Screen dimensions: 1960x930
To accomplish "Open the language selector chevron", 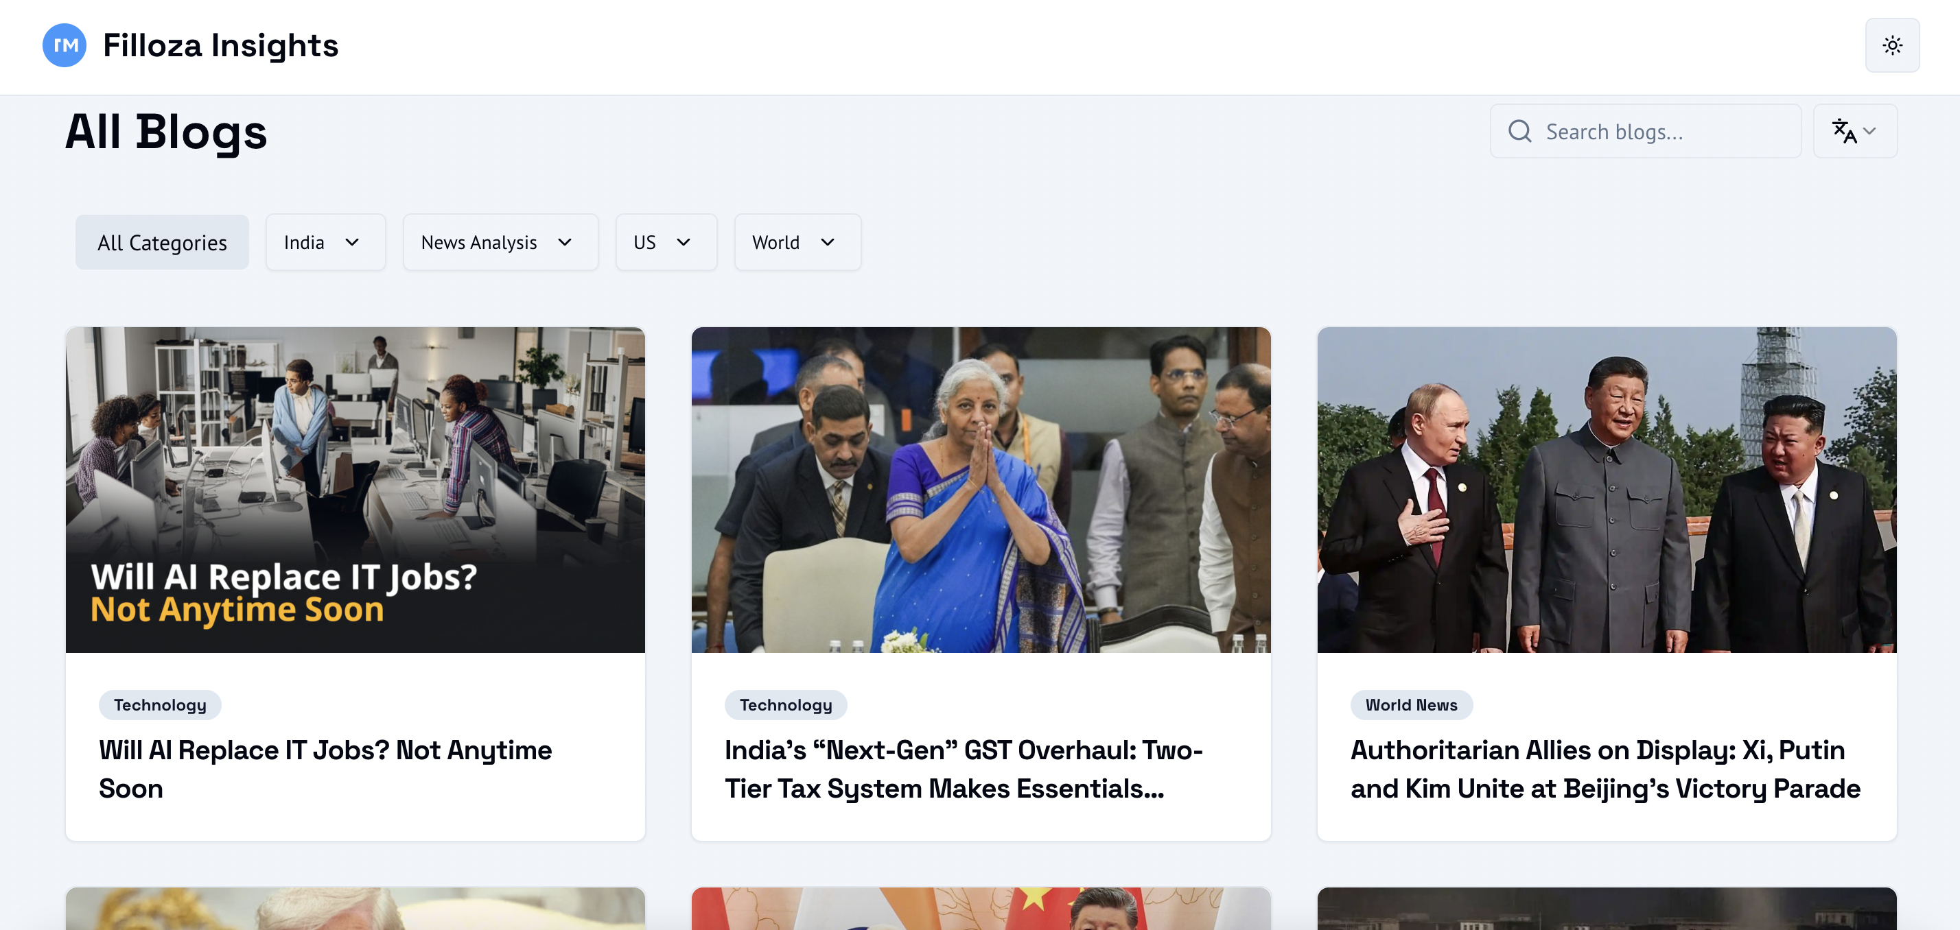I will point(1871,131).
